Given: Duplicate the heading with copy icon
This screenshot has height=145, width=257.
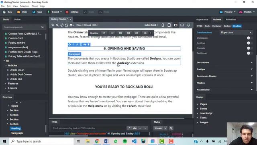Looking at the screenshot, I should [x=81, y=44].
